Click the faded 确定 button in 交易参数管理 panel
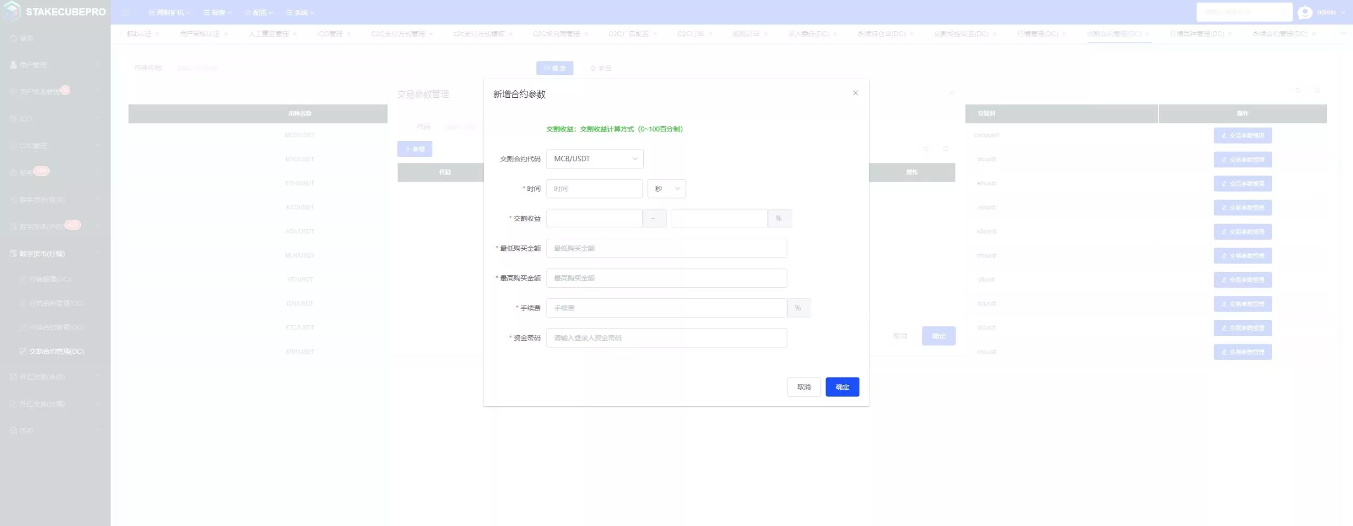 [938, 336]
